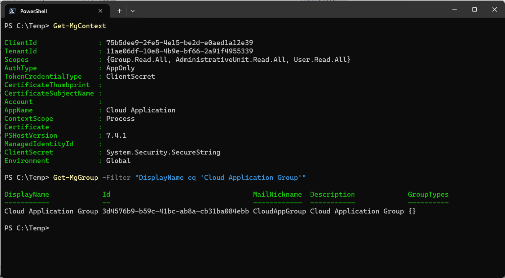Click the typed Get-MgContext command
Image resolution: width=505 pixels, height=278 pixels.
pos(80,26)
